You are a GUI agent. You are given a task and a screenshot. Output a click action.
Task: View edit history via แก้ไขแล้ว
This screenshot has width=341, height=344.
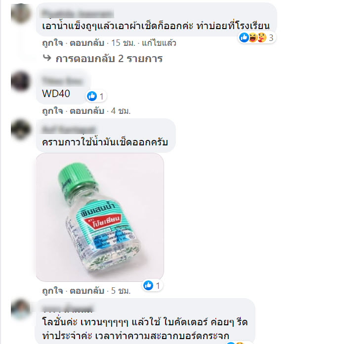159,43
